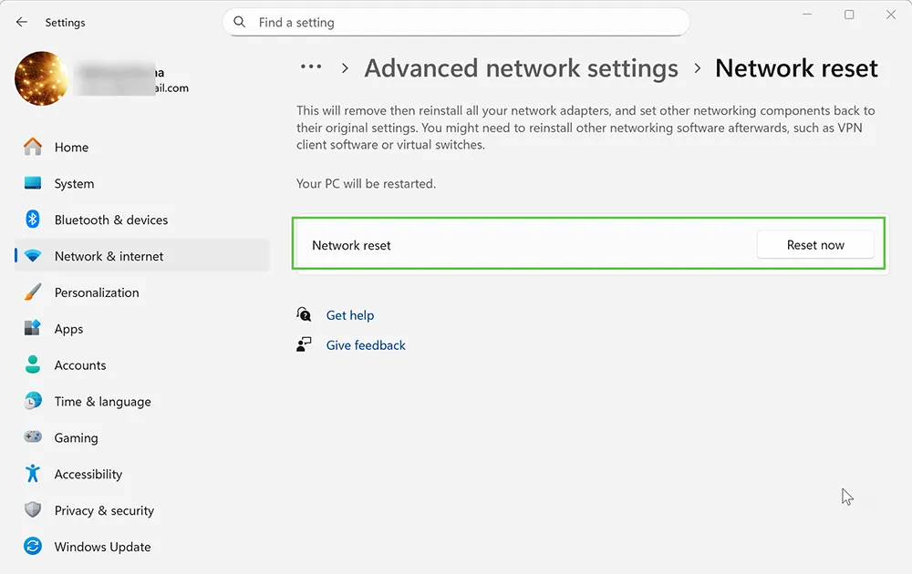Click the Give feedback person icon
Viewport: 912px width, 574px height.
303,344
